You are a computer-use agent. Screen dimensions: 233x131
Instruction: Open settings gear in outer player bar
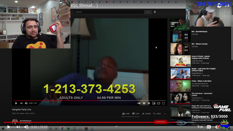tap(217, 127)
